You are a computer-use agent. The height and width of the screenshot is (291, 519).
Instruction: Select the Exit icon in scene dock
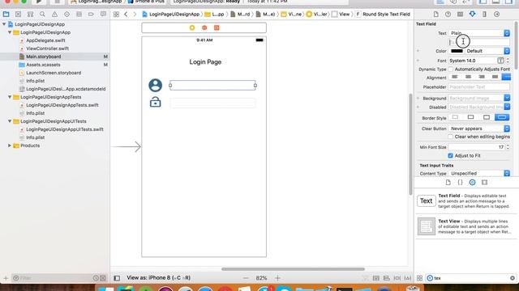coord(217,27)
